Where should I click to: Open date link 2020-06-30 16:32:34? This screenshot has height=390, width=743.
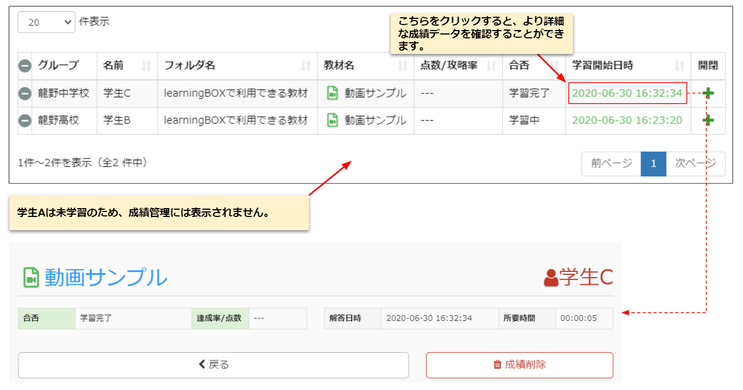627,93
